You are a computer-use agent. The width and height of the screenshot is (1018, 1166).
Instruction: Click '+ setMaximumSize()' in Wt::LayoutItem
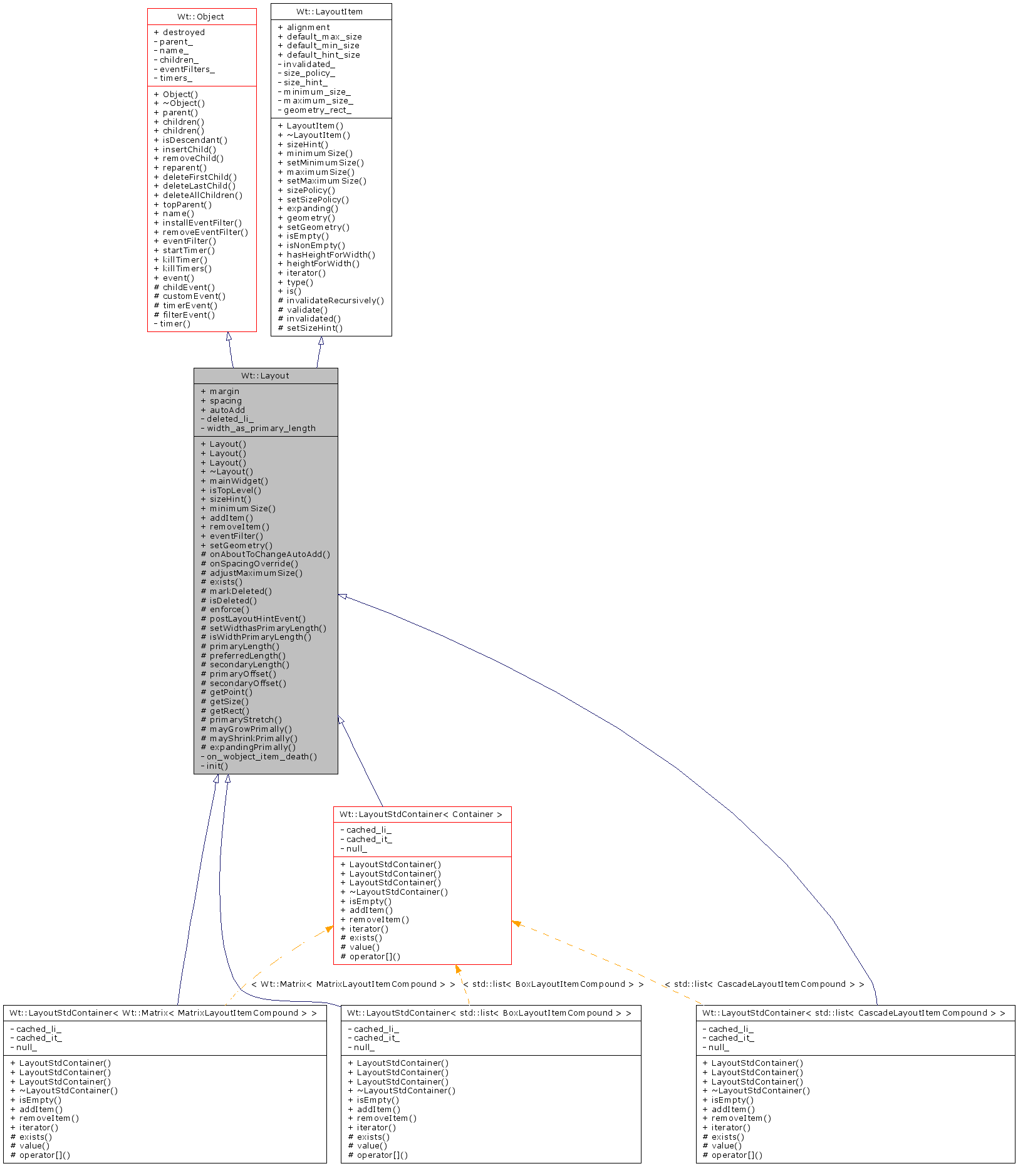coord(322,181)
